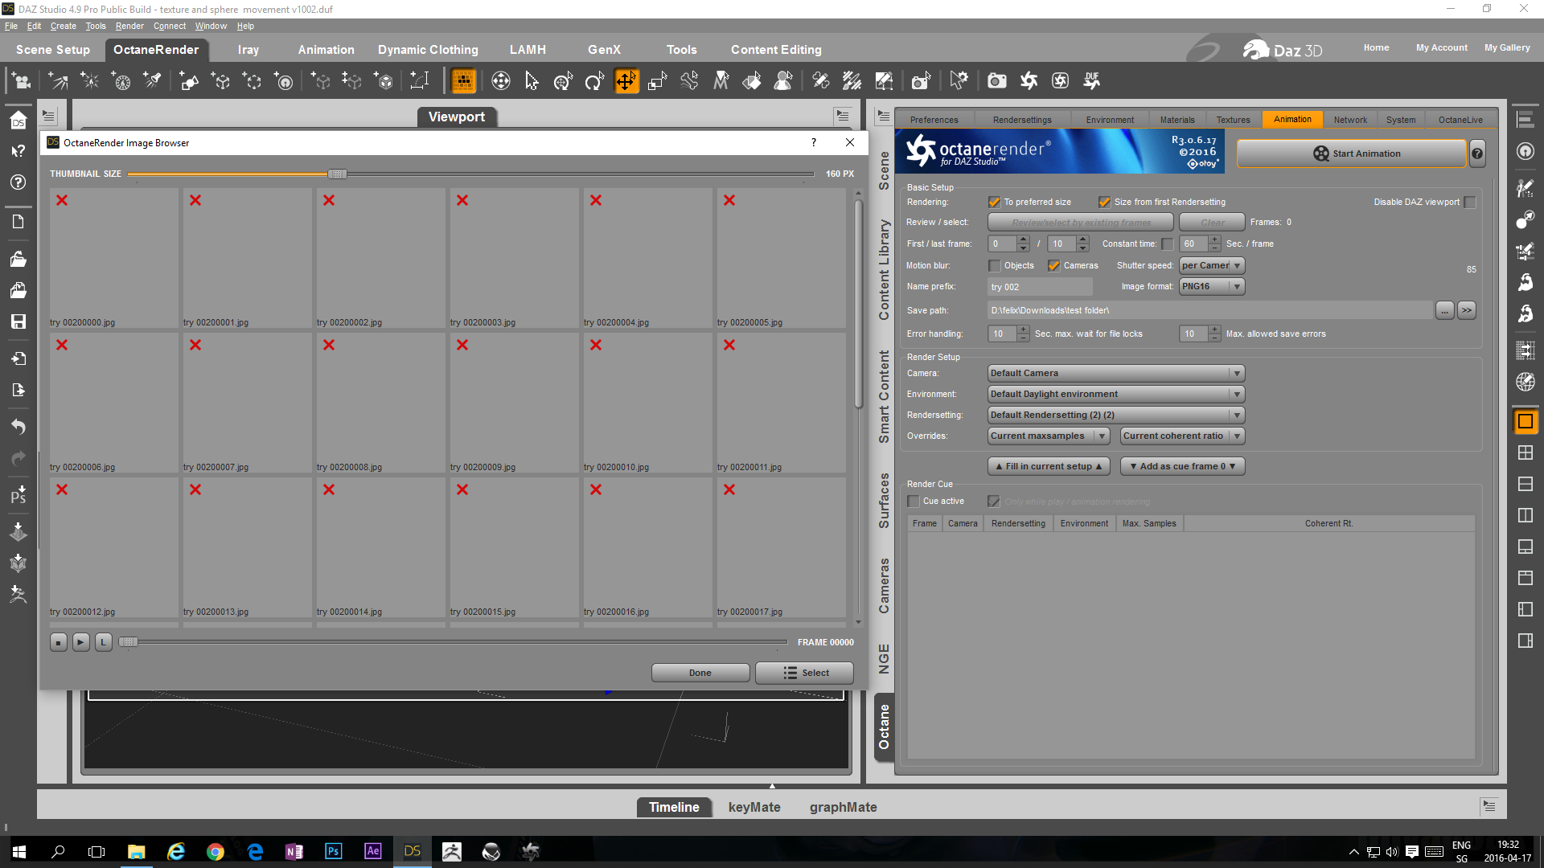The image size is (1544, 868).
Task: Check the Disable DAZ viewport checkbox
Action: [1470, 203]
